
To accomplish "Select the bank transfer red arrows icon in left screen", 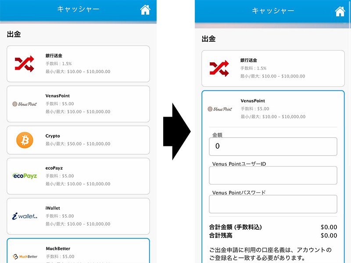I will click(x=25, y=64).
